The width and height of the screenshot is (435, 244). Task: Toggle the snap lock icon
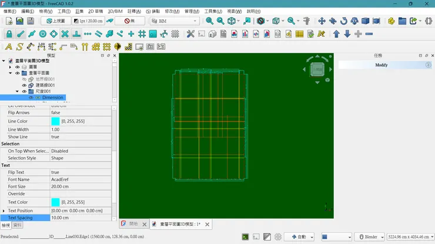click(9, 33)
